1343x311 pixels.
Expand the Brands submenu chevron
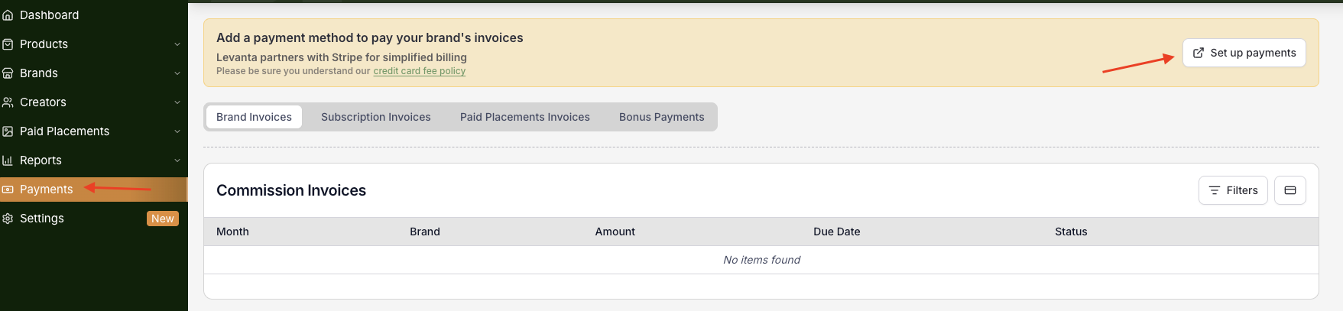tap(177, 73)
